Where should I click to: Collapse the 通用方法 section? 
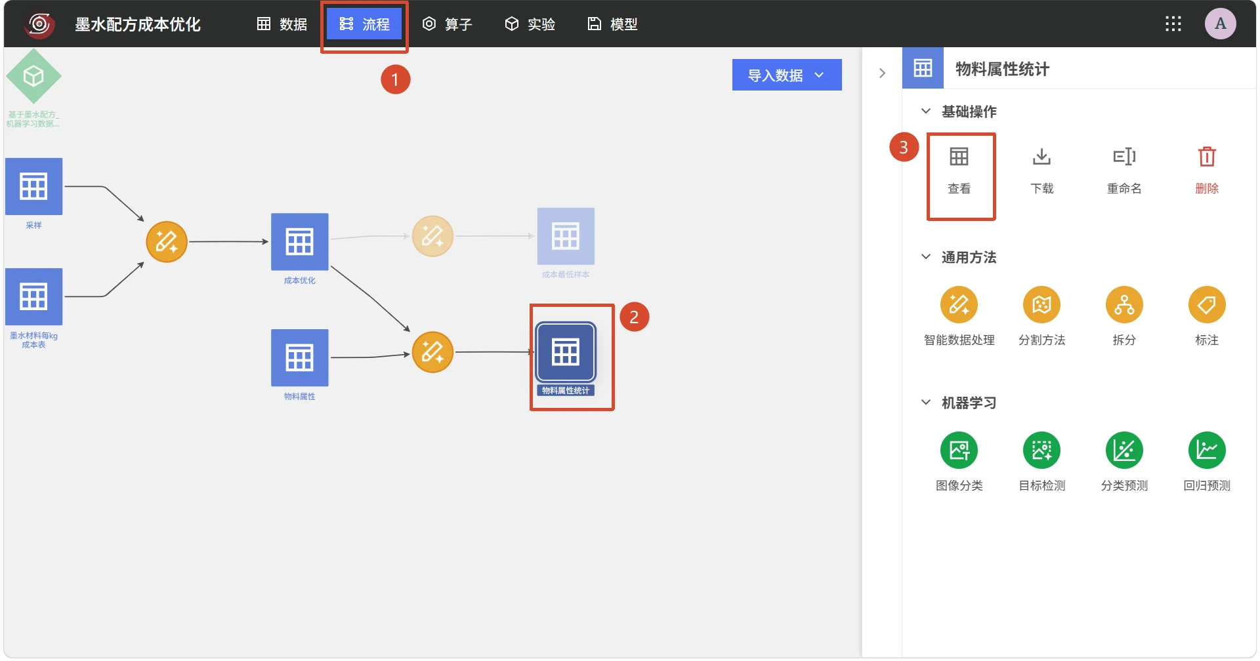click(x=926, y=257)
